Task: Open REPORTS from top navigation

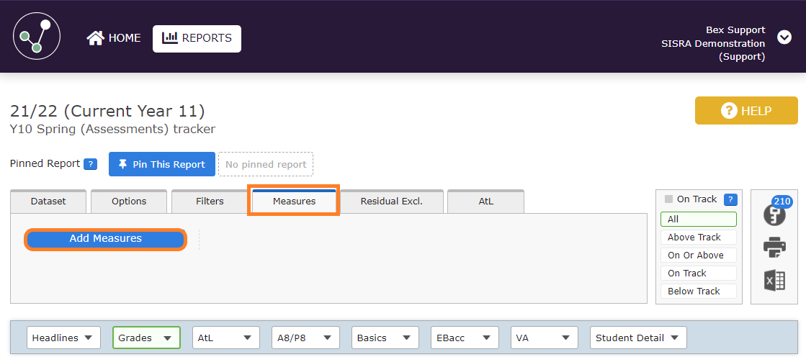Action: pos(197,38)
